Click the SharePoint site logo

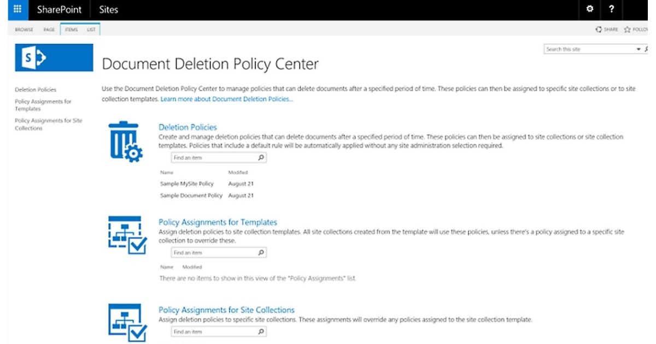click(x=54, y=59)
